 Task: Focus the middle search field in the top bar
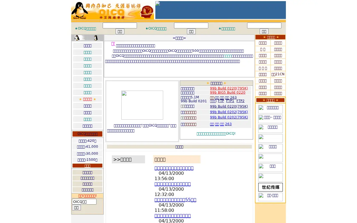(191, 26)
